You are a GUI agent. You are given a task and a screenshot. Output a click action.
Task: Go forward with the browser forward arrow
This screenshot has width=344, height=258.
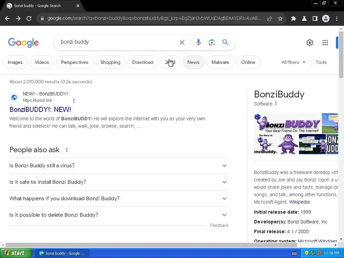18,18
